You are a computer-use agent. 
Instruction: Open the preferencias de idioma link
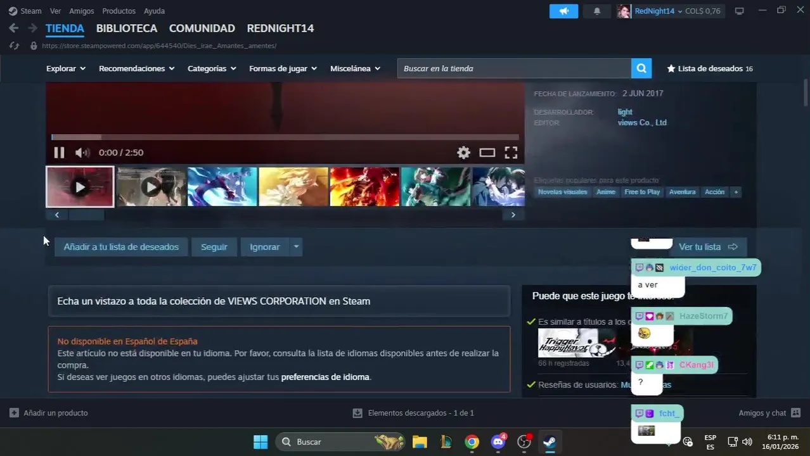point(325,377)
